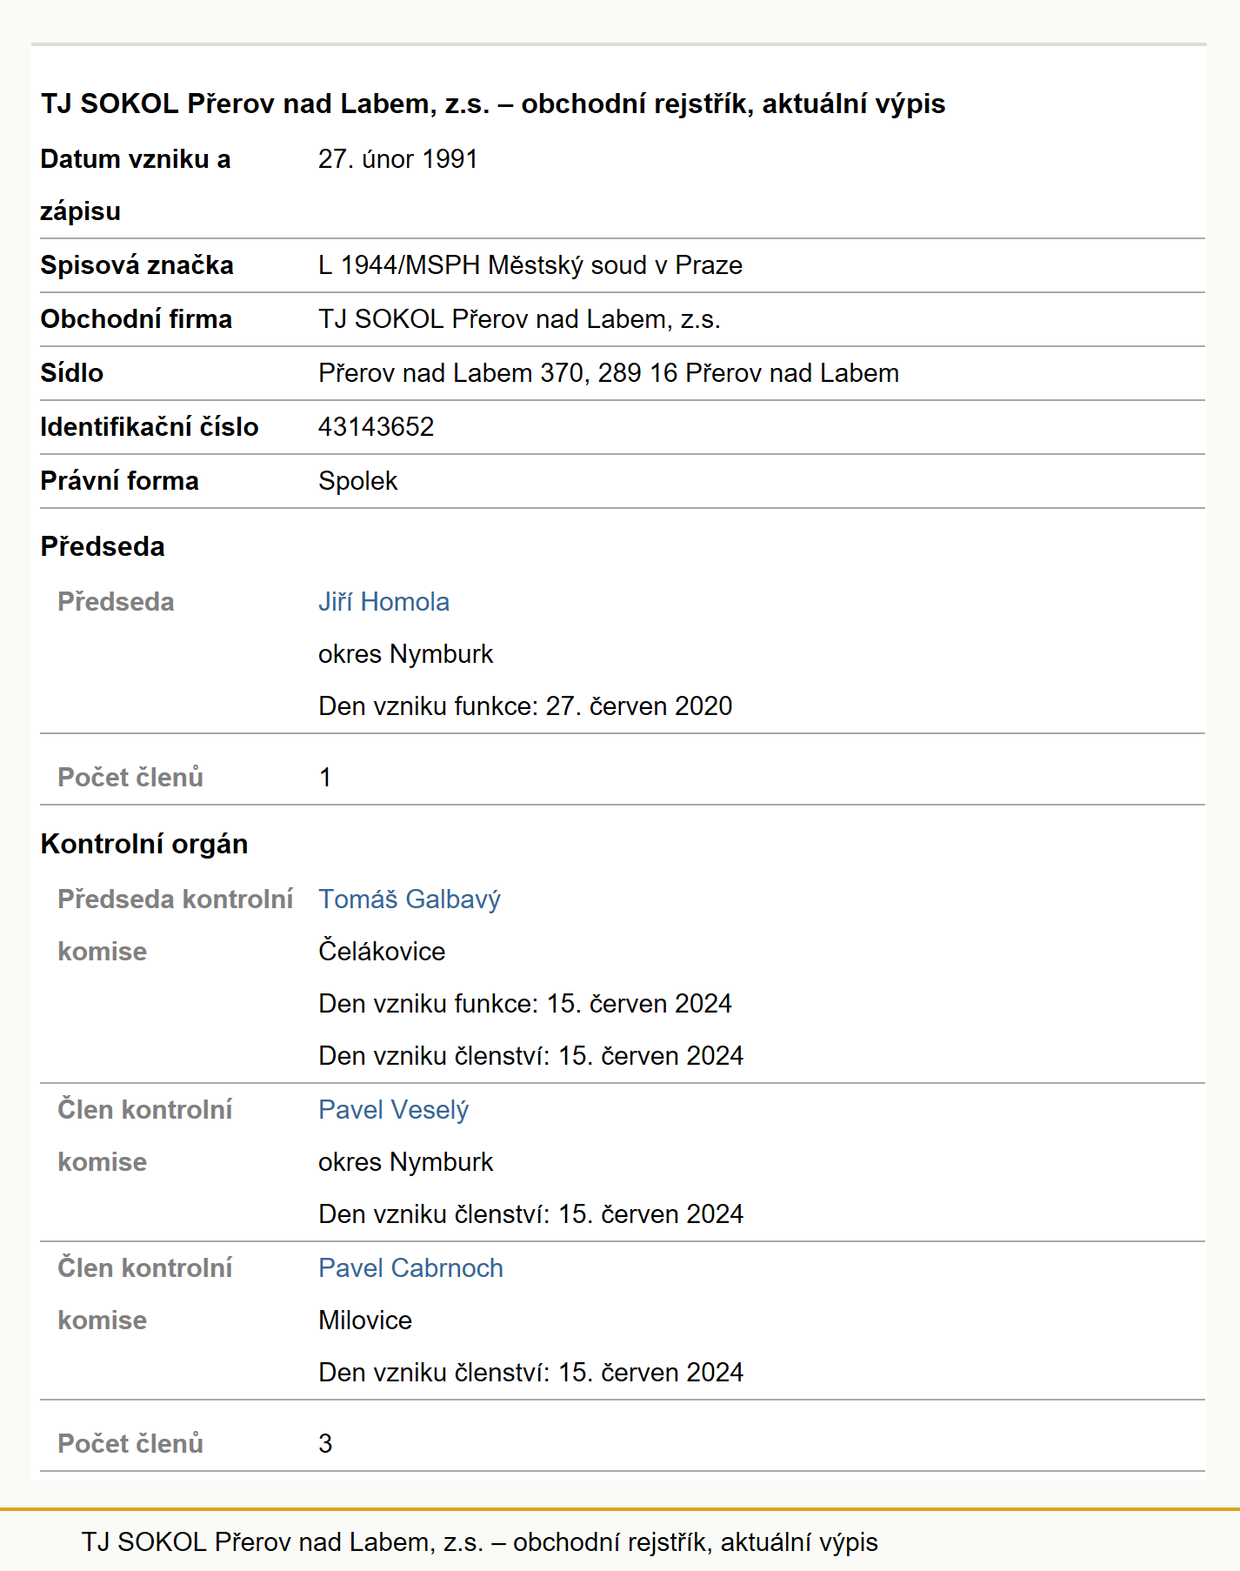Viewport: 1240px width, 1571px height.
Task: Click member count value 3
Action: pyautogui.click(x=325, y=1444)
